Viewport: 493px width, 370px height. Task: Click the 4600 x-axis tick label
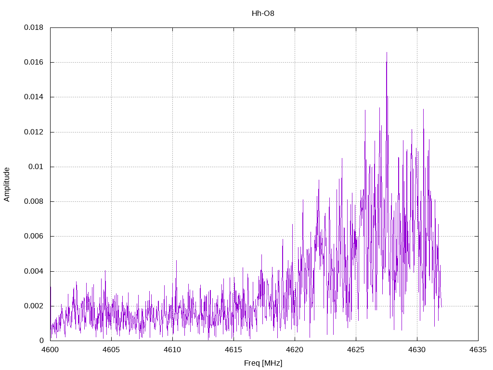pyautogui.click(x=50, y=350)
